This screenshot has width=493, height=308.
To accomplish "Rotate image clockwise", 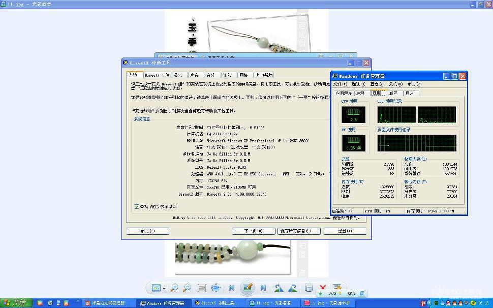I will [x=292, y=288].
